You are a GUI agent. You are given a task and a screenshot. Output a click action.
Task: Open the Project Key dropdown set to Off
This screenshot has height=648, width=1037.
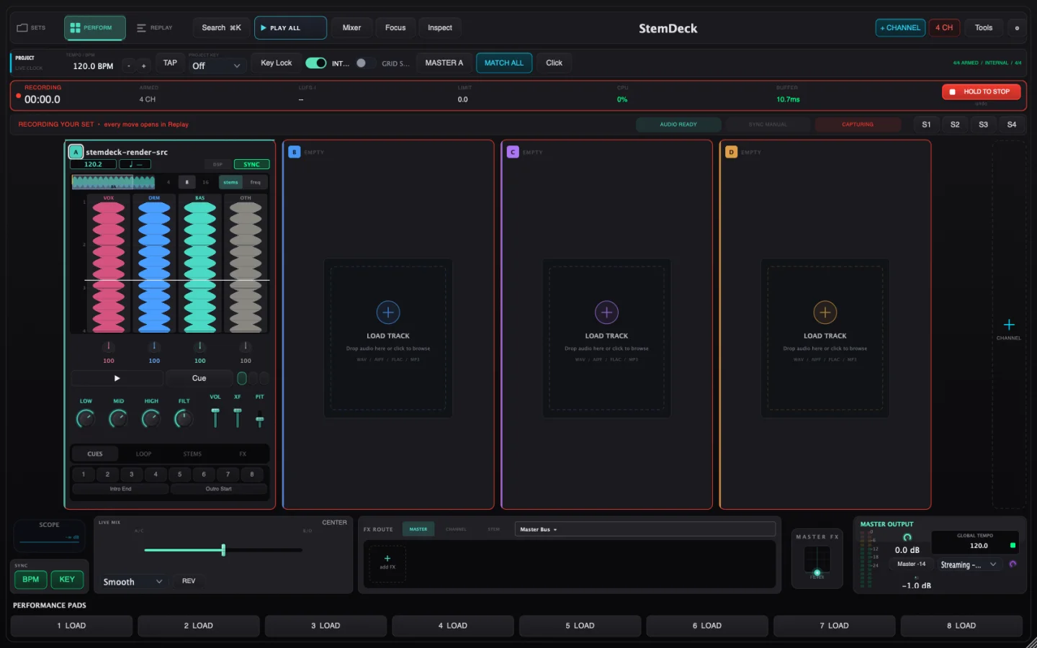[217, 66]
